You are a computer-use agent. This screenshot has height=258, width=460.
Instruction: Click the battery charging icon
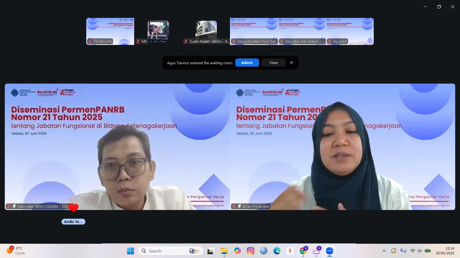[428, 251]
